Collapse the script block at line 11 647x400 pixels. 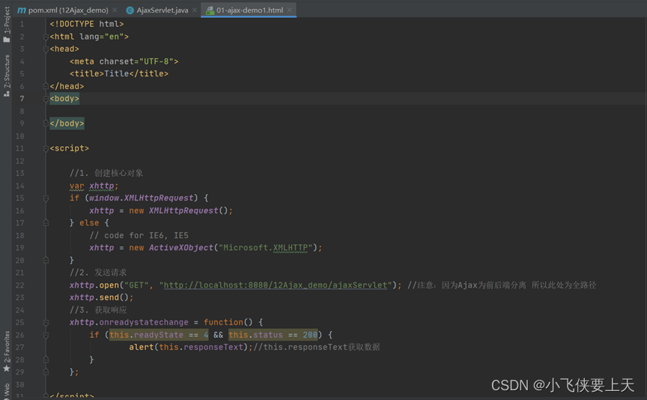[46, 148]
